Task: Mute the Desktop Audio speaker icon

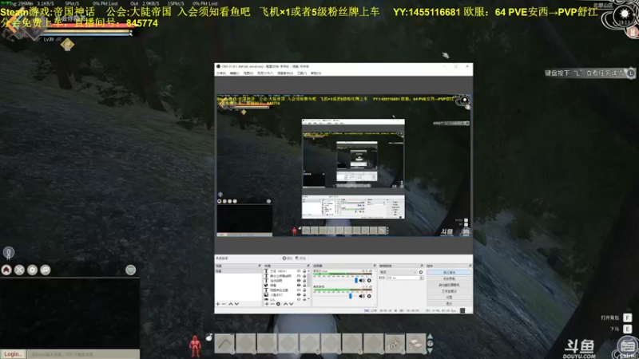Action: tap(362, 296)
